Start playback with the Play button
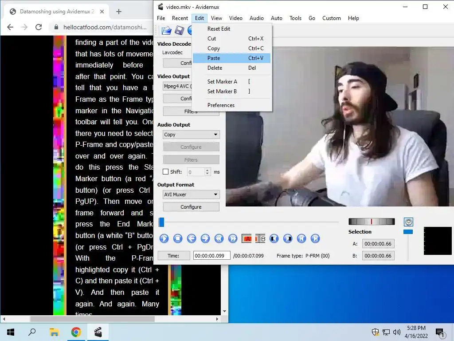 (164, 238)
